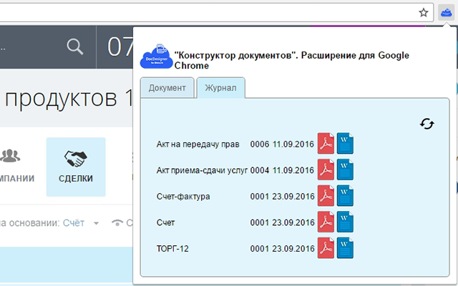Open Счет-фактура as Word document
This screenshot has width=458, height=286.
345,197
